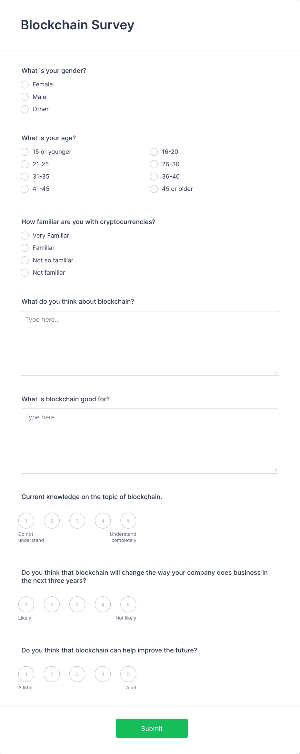Rate current blockchain knowledge as 1
The height and width of the screenshot is (754, 300).
tap(26, 521)
